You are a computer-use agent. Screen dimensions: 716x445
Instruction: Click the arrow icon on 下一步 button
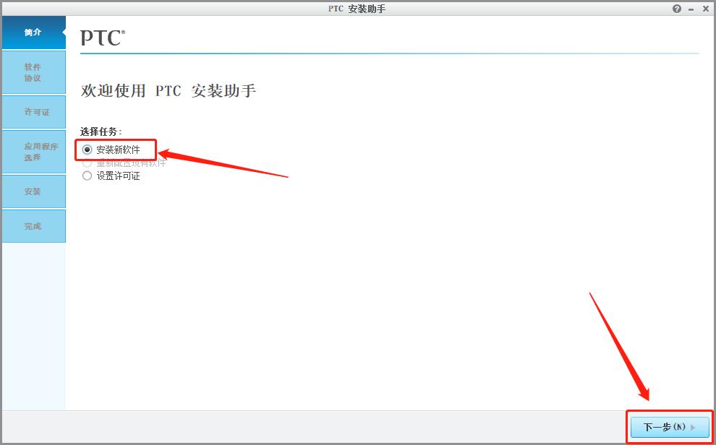693,427
